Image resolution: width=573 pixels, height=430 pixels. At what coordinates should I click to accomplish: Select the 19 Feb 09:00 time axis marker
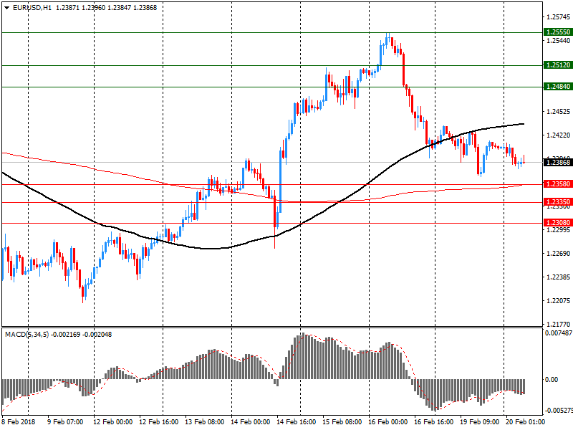coord(479,422)
